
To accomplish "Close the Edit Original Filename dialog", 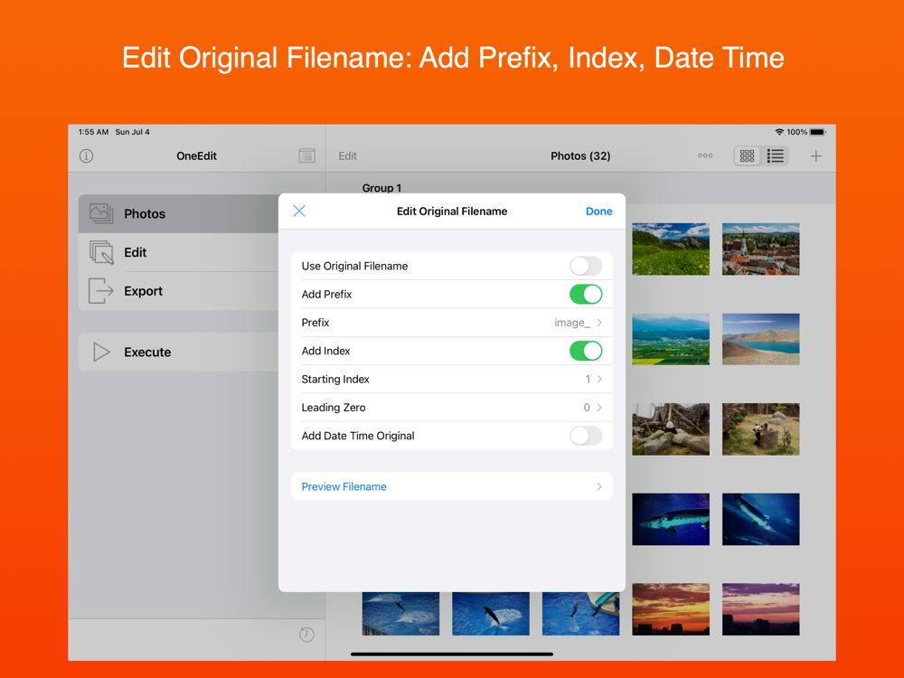I will [299, 211].
